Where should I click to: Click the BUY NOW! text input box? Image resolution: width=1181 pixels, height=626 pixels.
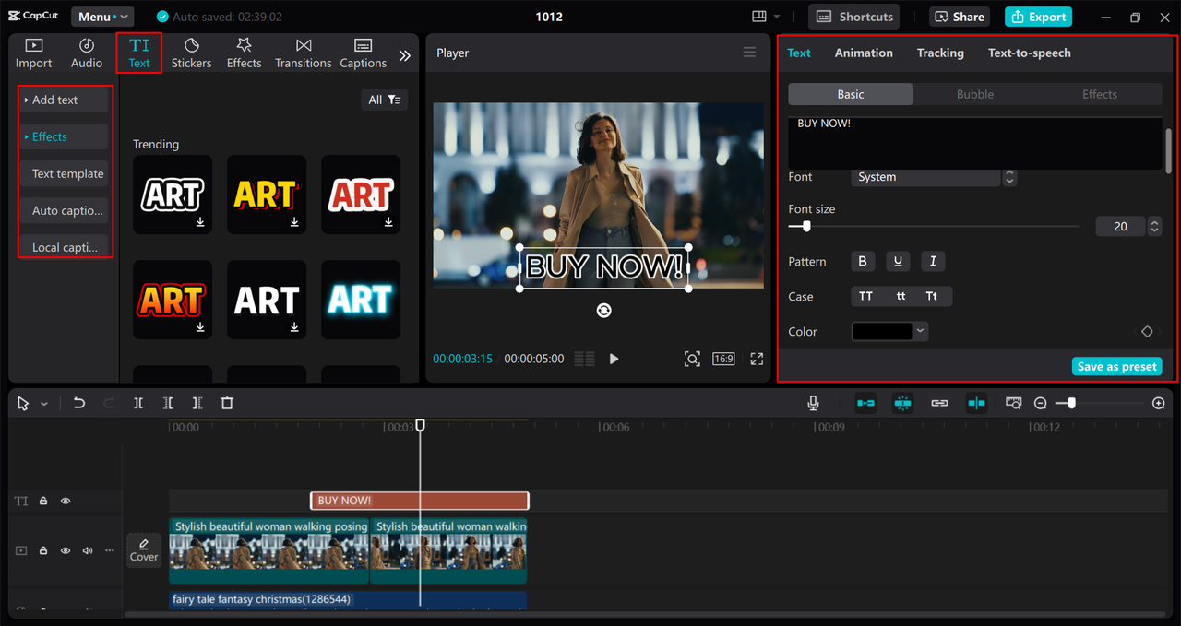click(975, 143)
